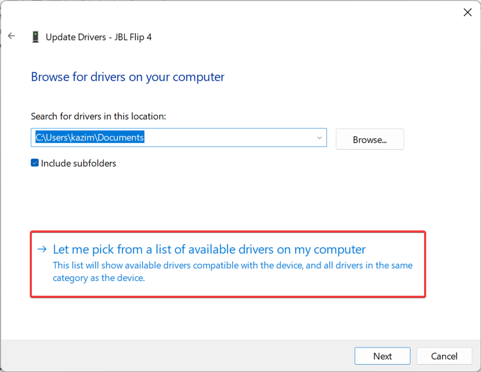Screen dimensions: 481x372
Task: Cancel the driver update wizard
Action: (x=444, y=356)
